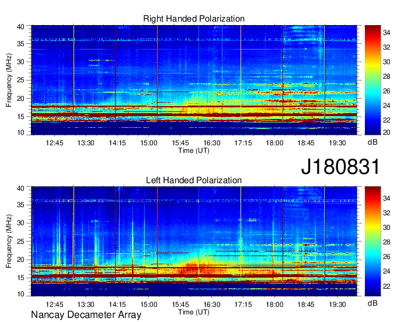
Task: Click the 40 frequency tick of upper plot
Action: pos(20,27)
